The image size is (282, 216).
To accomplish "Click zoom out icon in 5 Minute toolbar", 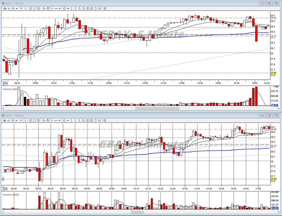I will [34, 8].
